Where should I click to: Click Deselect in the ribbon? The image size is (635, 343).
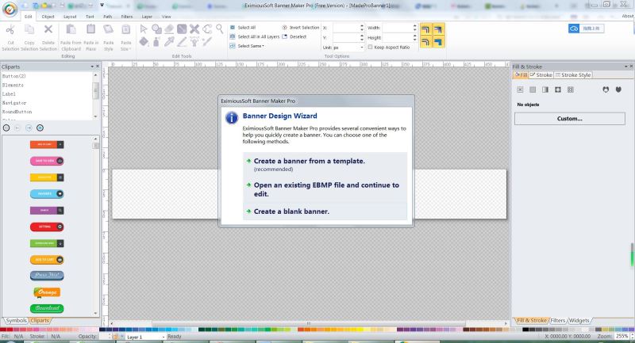[x=294, y=36]
